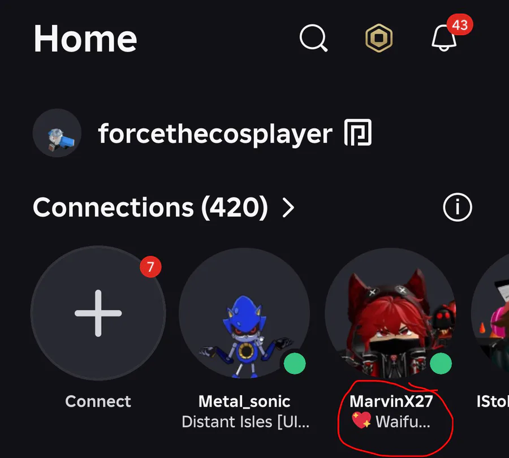Tap the red 43 notification badge
Image resolution: width=509 pixels, height=458 pixels.
pyautogui.click(x=460, y=25)
